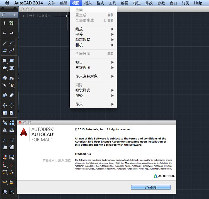
Task: Select the Rectangle tool
Action: [x=12, y=61]
